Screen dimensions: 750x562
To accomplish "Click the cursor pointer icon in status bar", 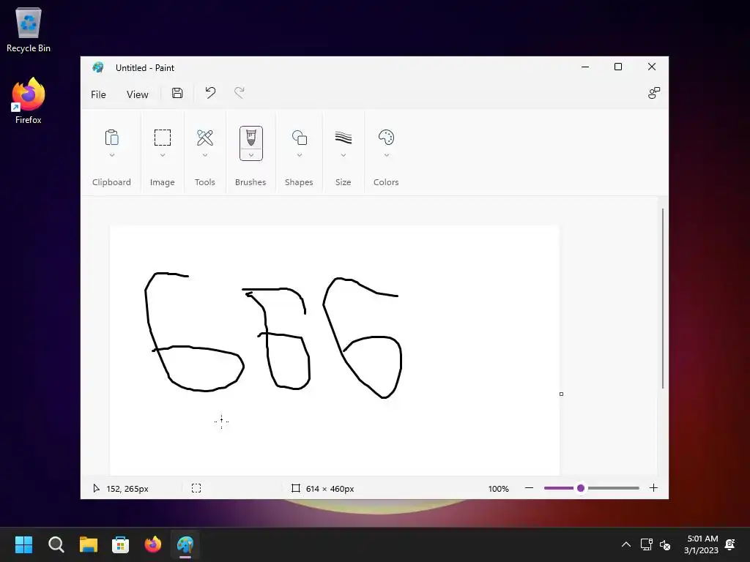I will click(x=96, y=488).
